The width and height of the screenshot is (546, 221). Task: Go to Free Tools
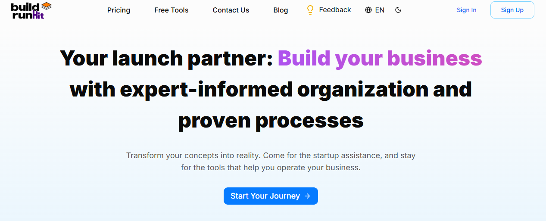(x=171, y=10)
